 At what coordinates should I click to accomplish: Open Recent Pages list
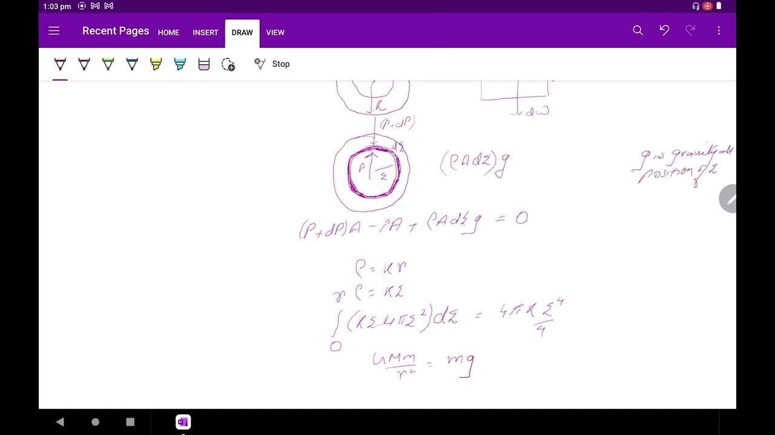(x=116, y=31)
